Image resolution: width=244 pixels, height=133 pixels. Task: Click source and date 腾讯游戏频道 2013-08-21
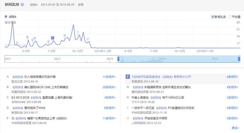(x=148, y=92)
